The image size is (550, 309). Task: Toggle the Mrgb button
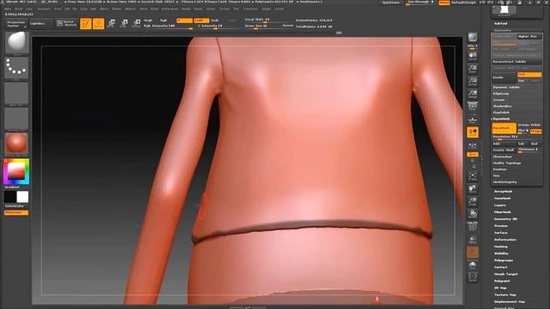click(148, 21)
